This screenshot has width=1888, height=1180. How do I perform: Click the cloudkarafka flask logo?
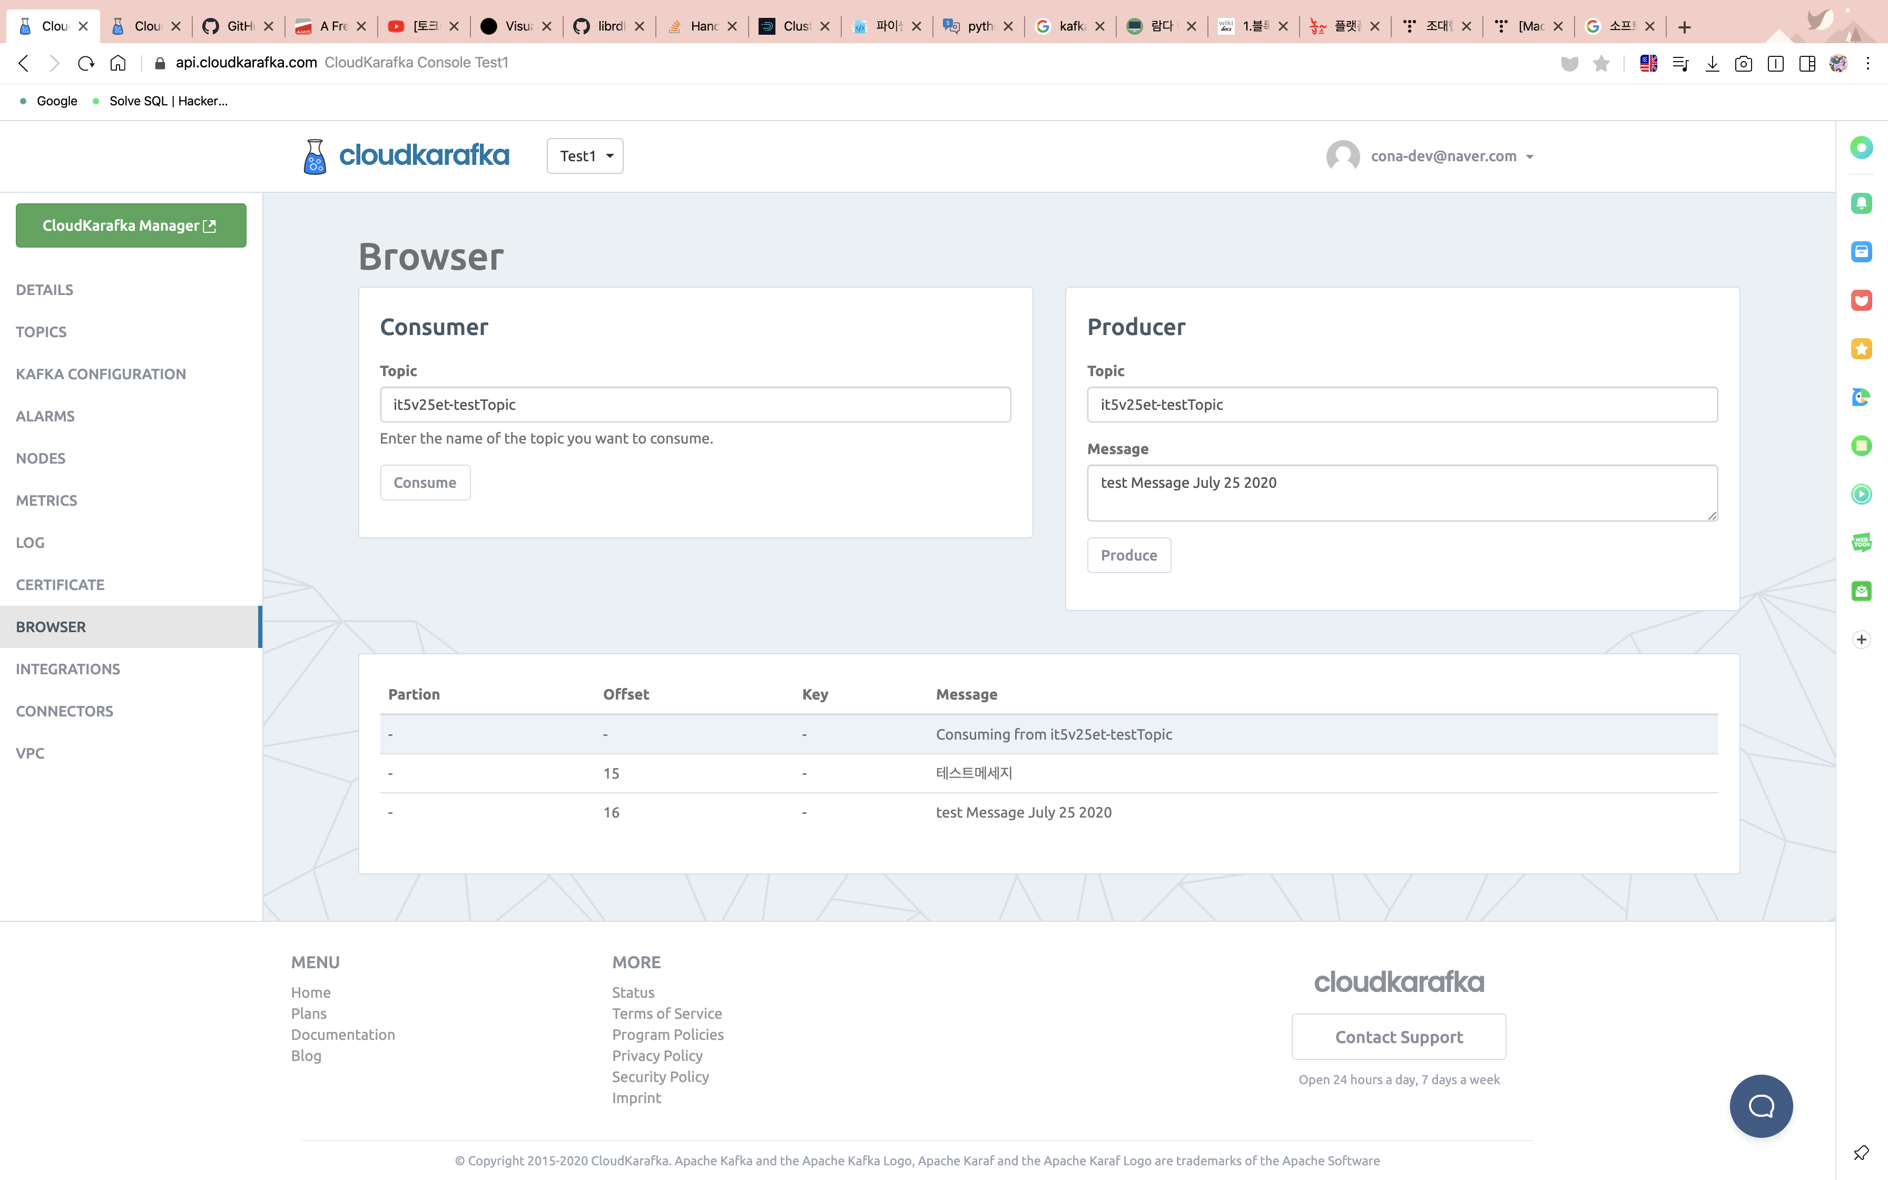(314, 156)
